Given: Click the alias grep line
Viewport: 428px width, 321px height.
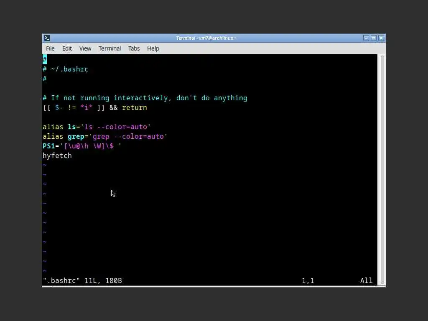Looking at the screenshot, I should [105, 136].
